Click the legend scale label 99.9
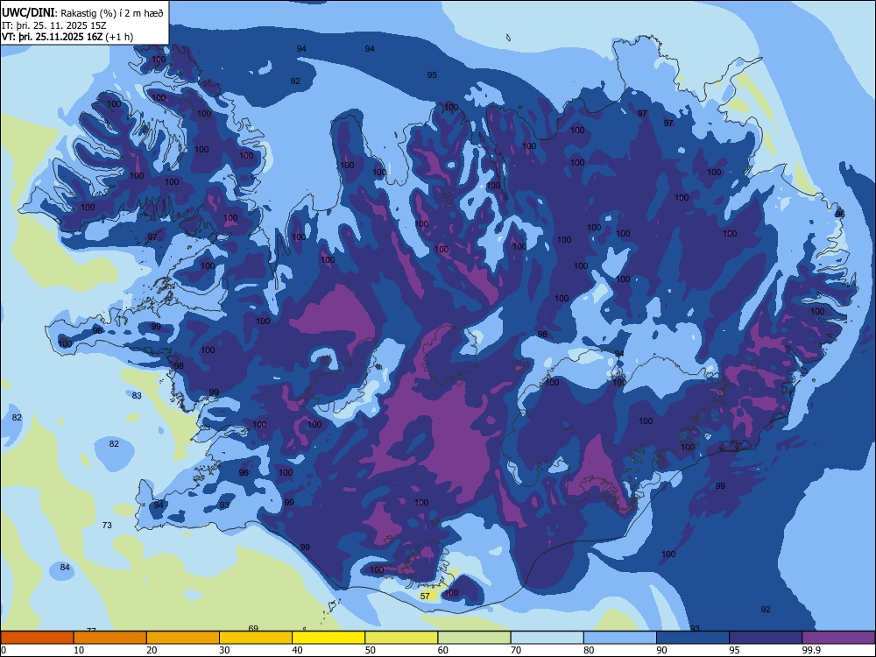This screenshot has height=657, width=876. (810, 650)
